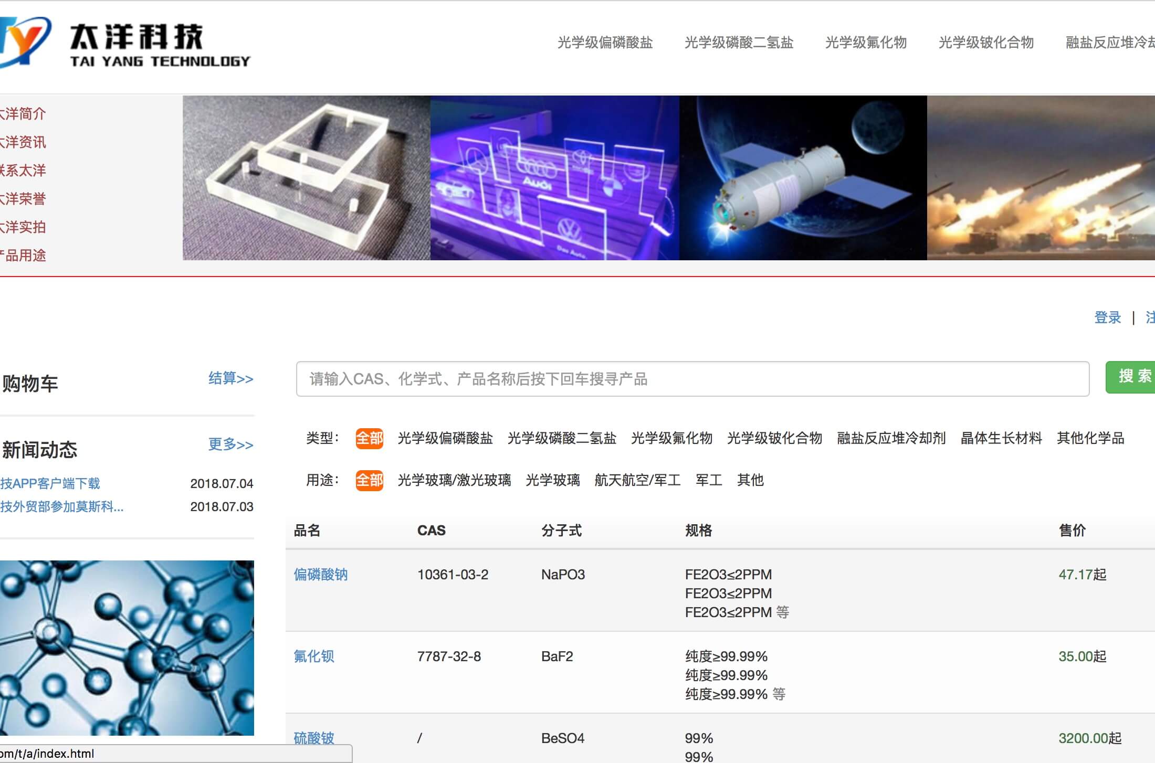Open the 偏磷酸钠 product link

320,575
